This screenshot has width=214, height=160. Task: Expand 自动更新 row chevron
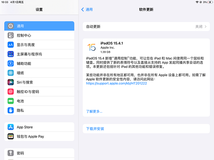[x=205, y=26]
